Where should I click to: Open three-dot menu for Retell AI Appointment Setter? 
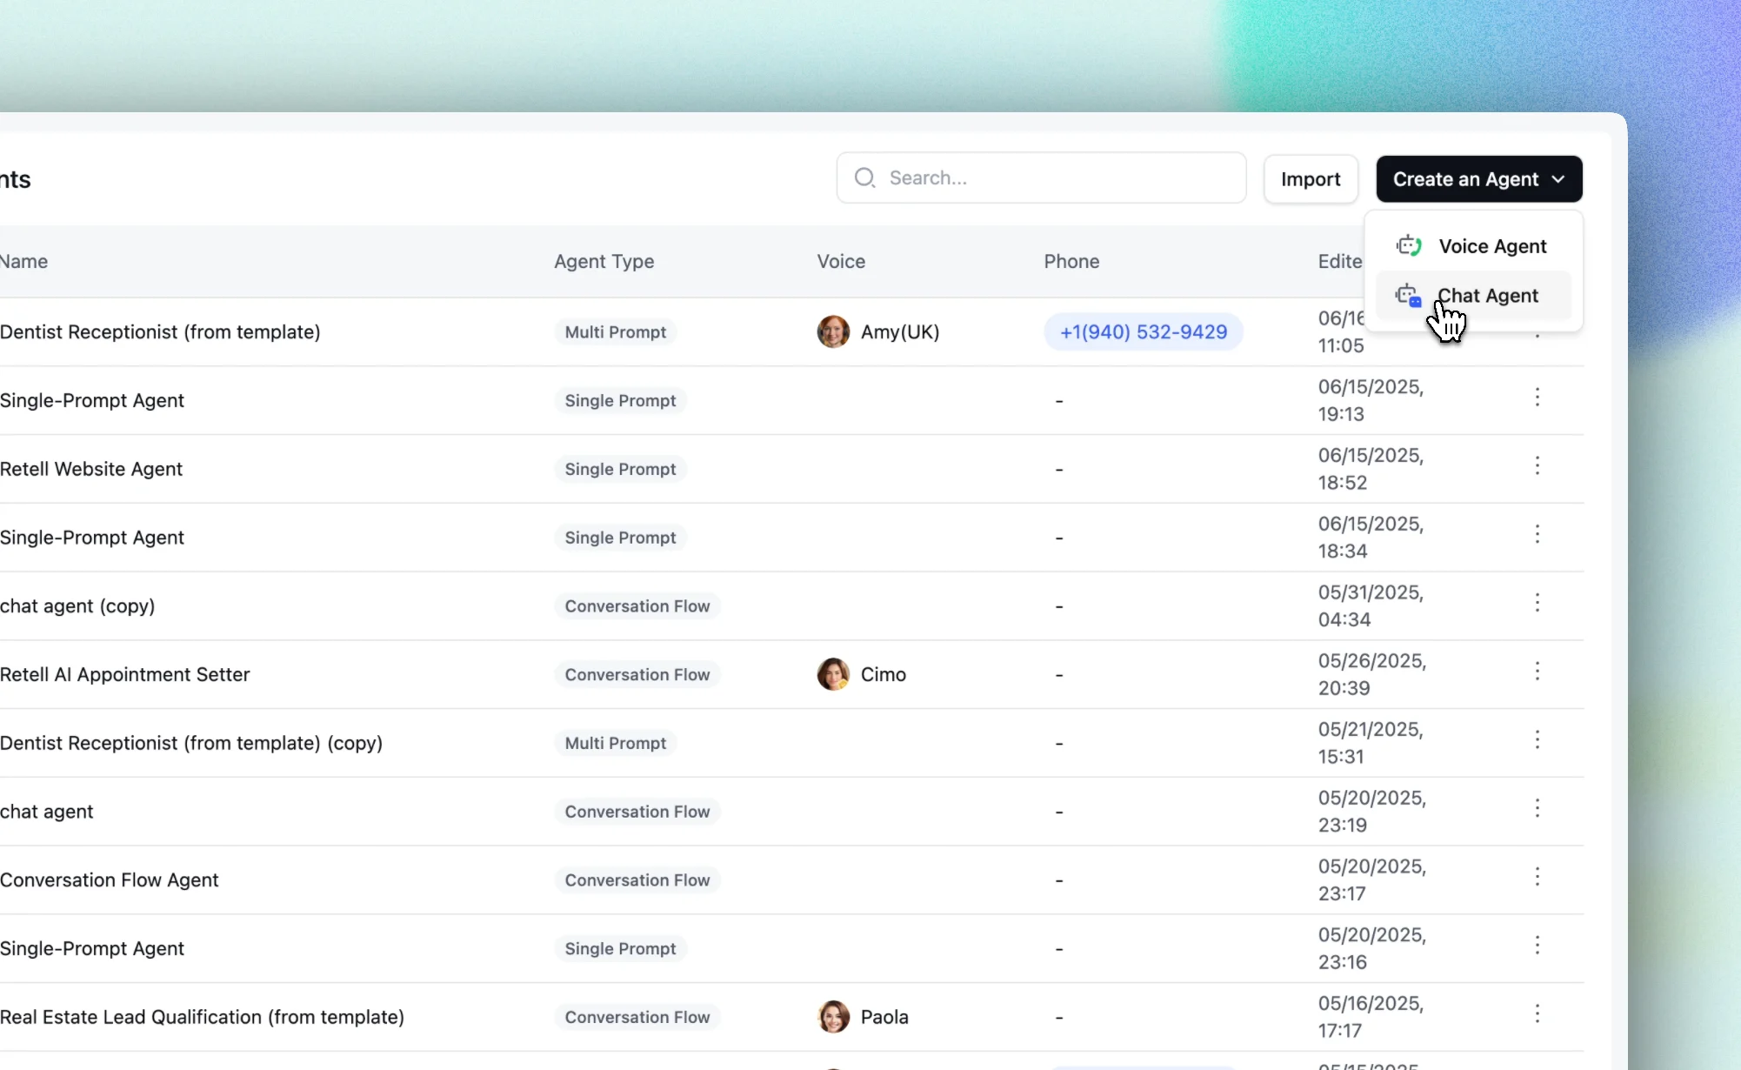(x=1538, y=671)
